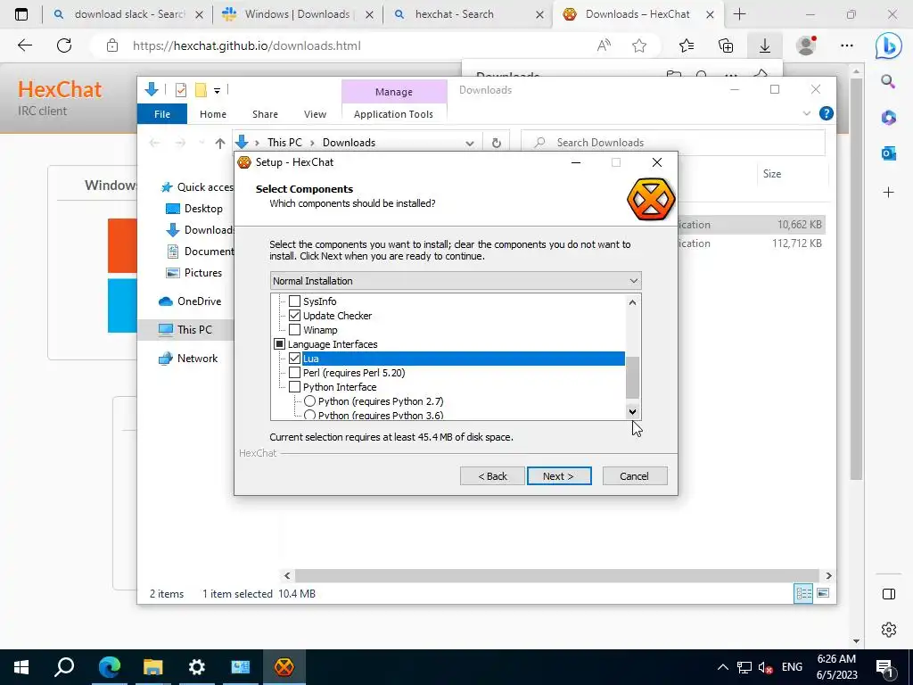Toggle Language Interfaces checkbox

279,344
